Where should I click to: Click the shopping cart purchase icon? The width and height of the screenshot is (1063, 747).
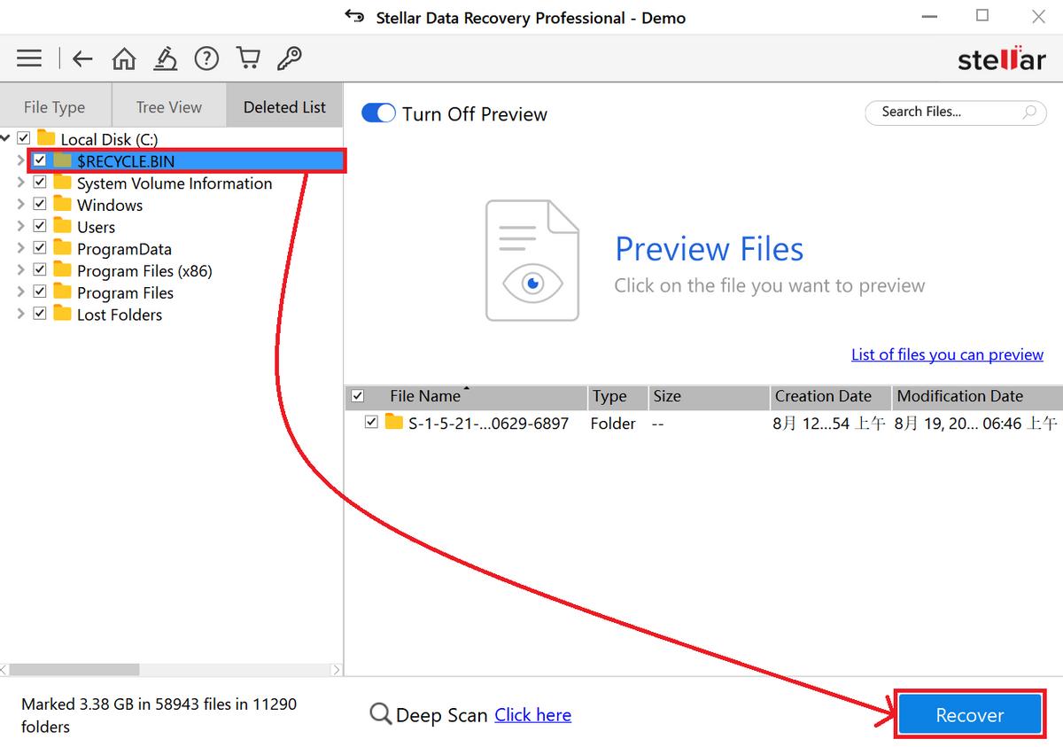coord(248,58)
